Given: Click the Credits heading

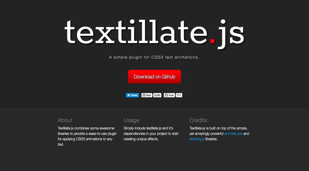Looking at the screenshot, I should [x=198, y=120].
